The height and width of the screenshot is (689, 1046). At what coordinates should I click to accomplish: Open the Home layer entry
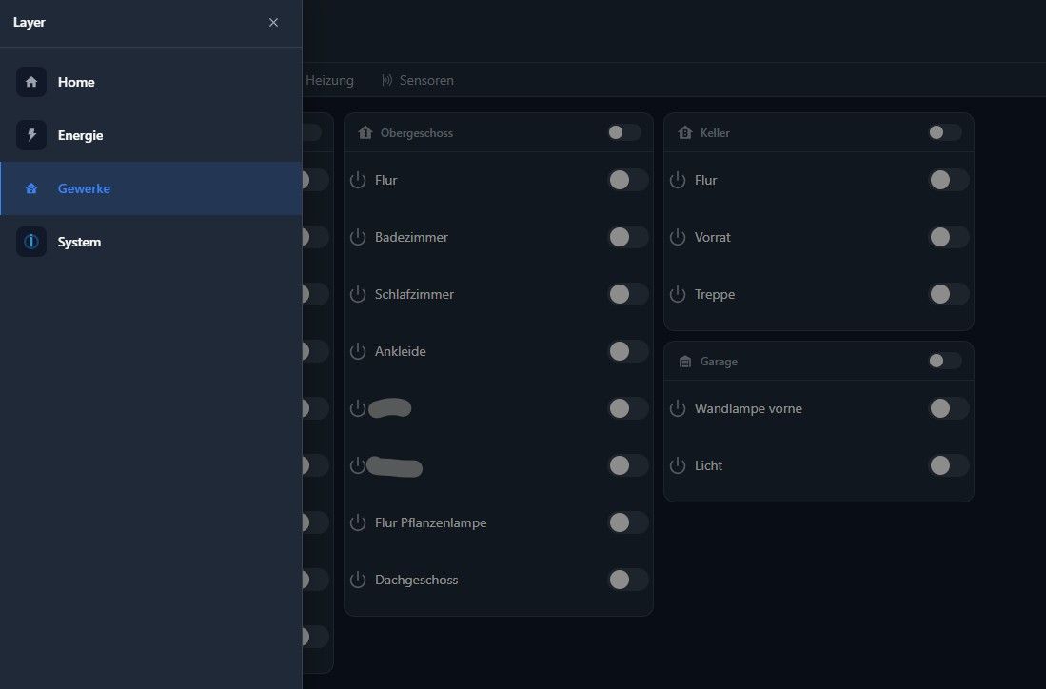pyautogui.click(x=150, y=82)
